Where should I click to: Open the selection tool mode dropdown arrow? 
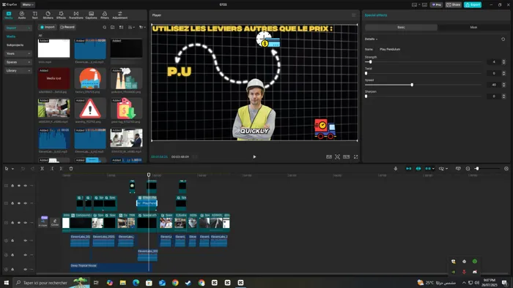click(12, 169)
